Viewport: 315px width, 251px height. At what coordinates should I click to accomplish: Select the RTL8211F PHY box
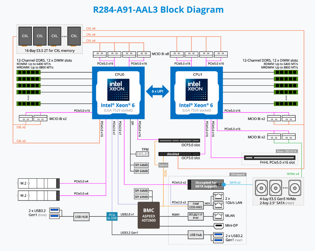196,215
